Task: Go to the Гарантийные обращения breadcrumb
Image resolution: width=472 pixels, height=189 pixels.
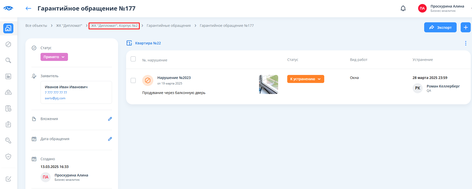Action: 169,26
